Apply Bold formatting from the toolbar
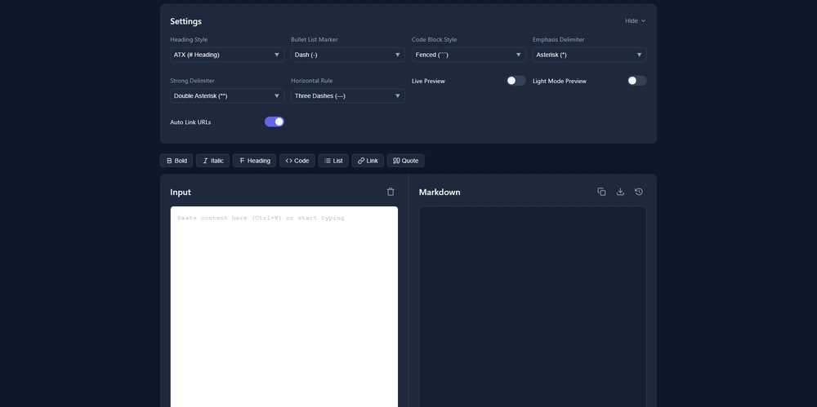 [176, 161]
